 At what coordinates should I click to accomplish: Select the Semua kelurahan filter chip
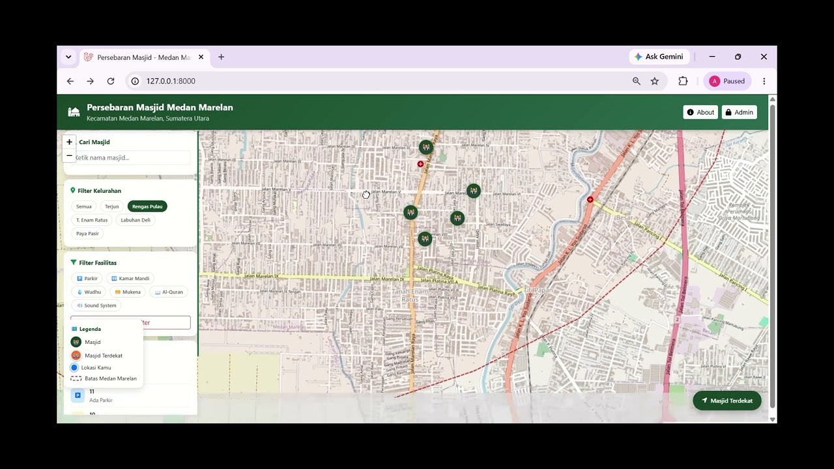84,206
